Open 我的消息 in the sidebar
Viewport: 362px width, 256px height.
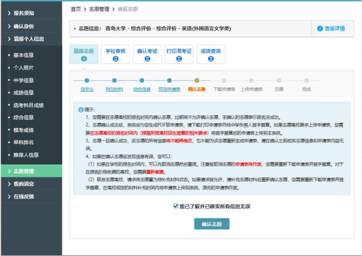point(24,184)
